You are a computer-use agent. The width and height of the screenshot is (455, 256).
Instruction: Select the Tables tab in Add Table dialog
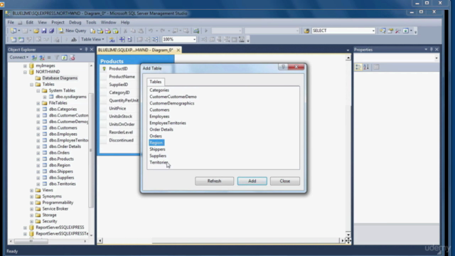click(156, 82)
